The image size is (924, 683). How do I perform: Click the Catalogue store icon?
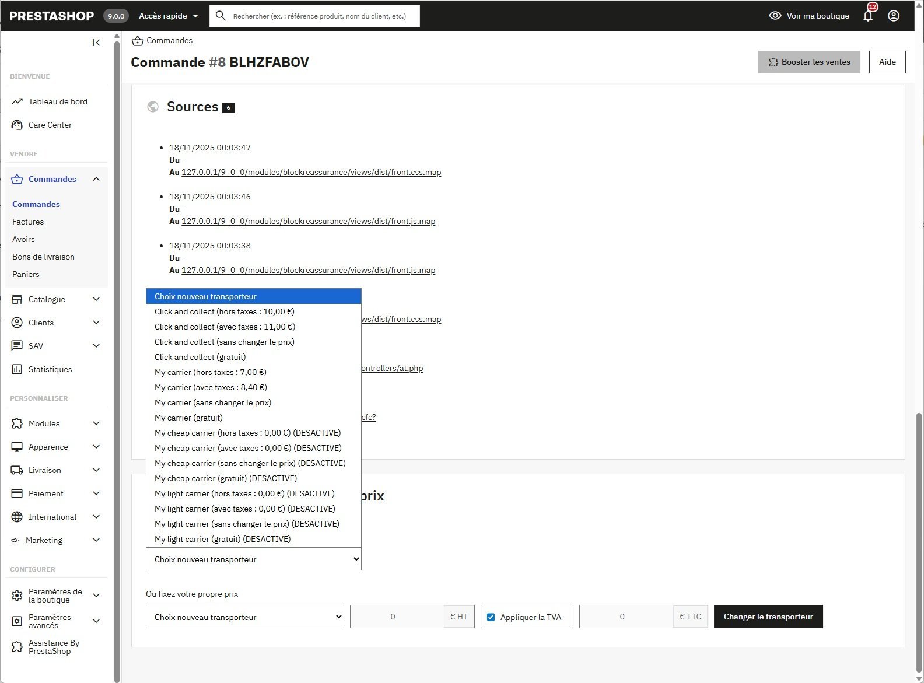coord(17,299)
